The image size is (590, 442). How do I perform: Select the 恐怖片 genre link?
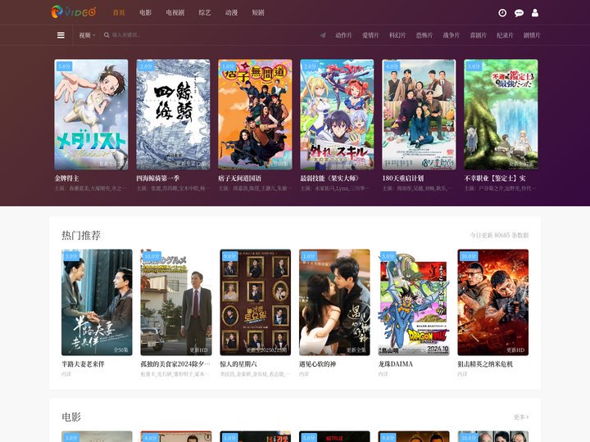(x=424, y=35)
